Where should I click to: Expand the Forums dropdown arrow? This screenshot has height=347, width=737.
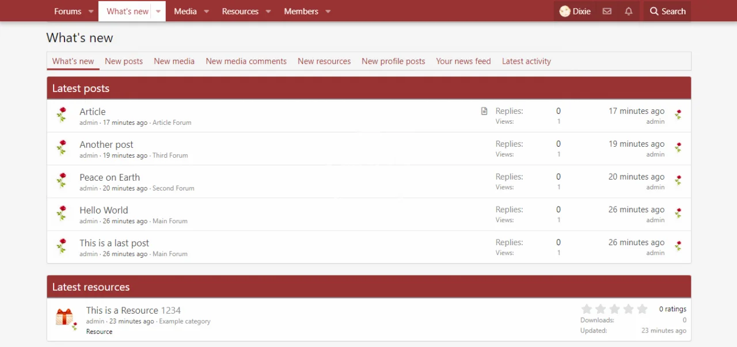(91, 12)
